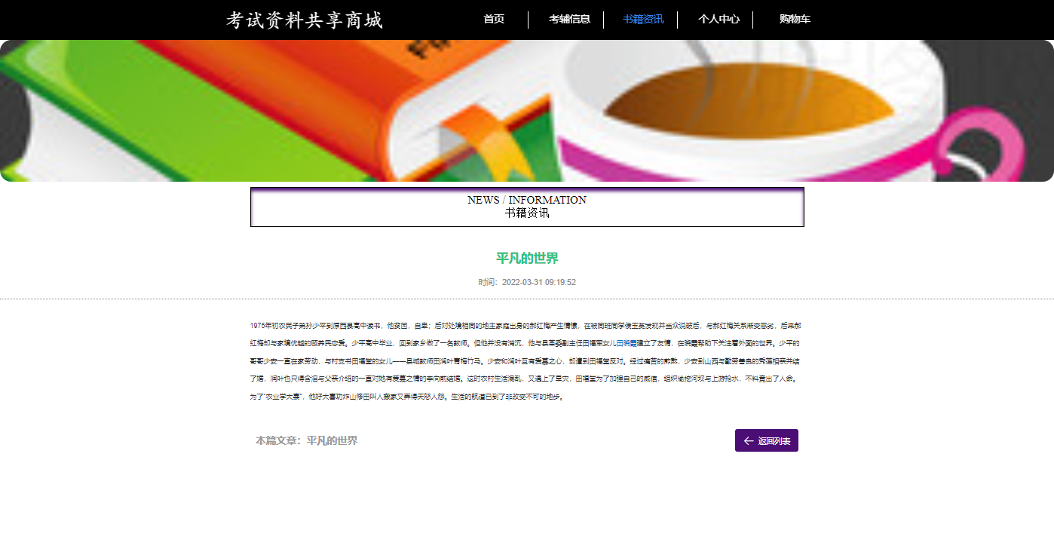Click the NEWS / INFORMATION heading
Screen dimensions: 1054x555
point(527,200)
